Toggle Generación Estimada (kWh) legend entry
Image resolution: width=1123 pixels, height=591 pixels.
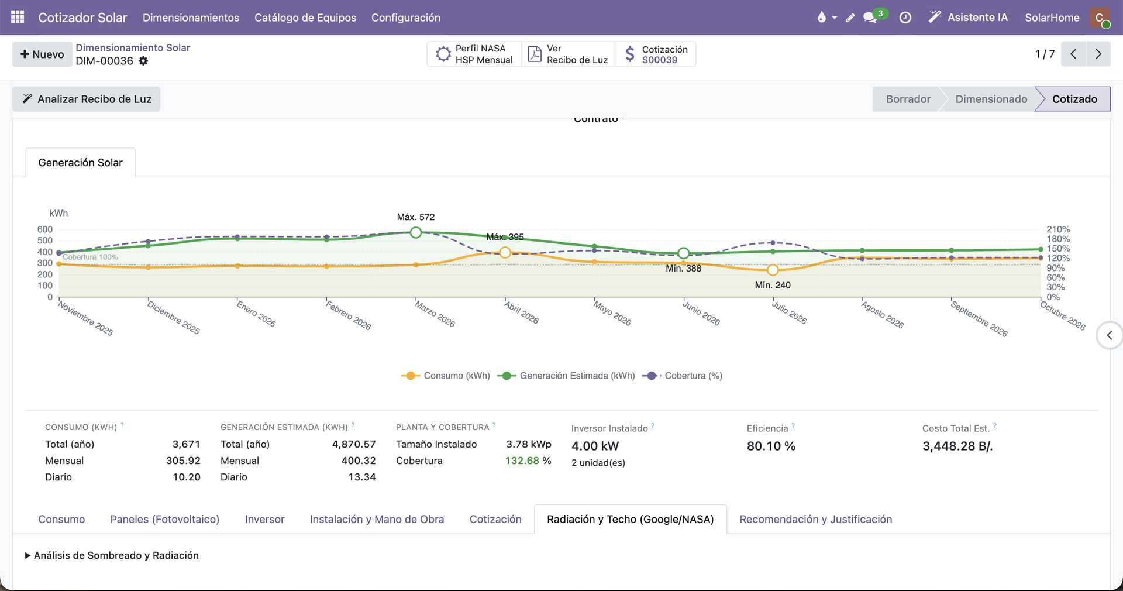coord(566,376)
